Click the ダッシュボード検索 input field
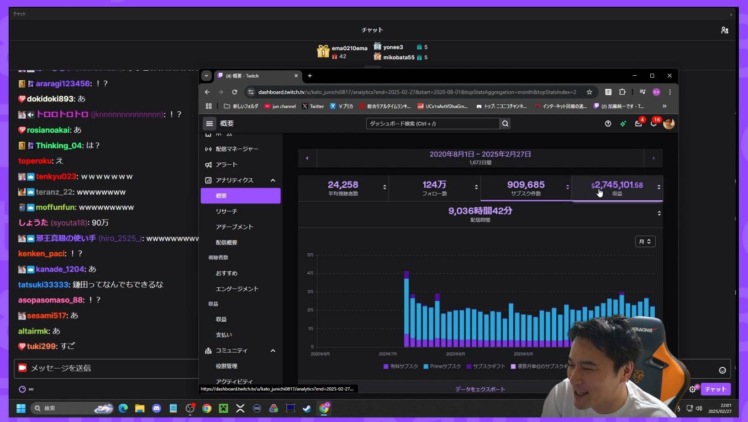 432,124
